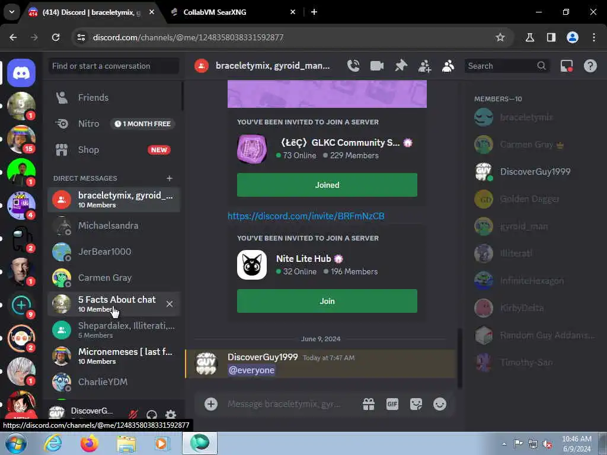The height and width of the screenshot is (455, 607).
Task: Open the Nitro page
Action: [114, 124]
